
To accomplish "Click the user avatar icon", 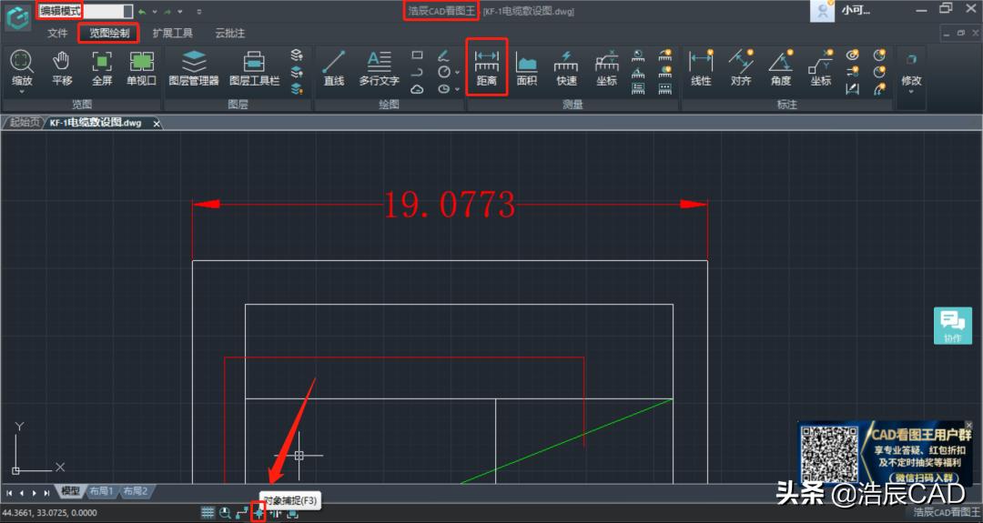I will click(822, 11).
